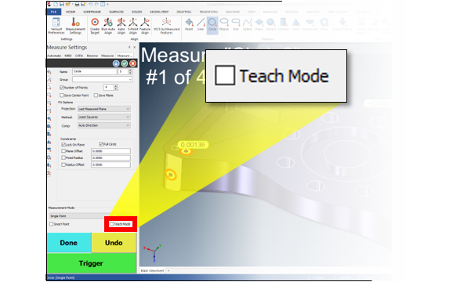453x282 pixels.
Task: Enable the Fixed Radius checkbox
Action: click(63, 157)
